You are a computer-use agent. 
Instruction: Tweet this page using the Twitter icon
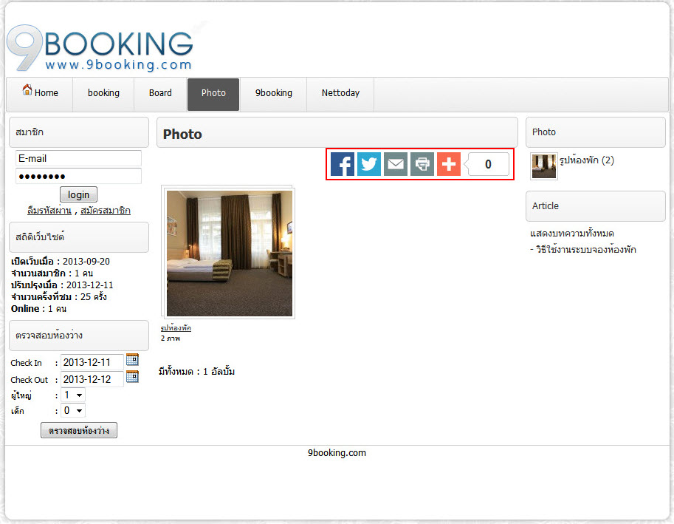pos(369,164)
